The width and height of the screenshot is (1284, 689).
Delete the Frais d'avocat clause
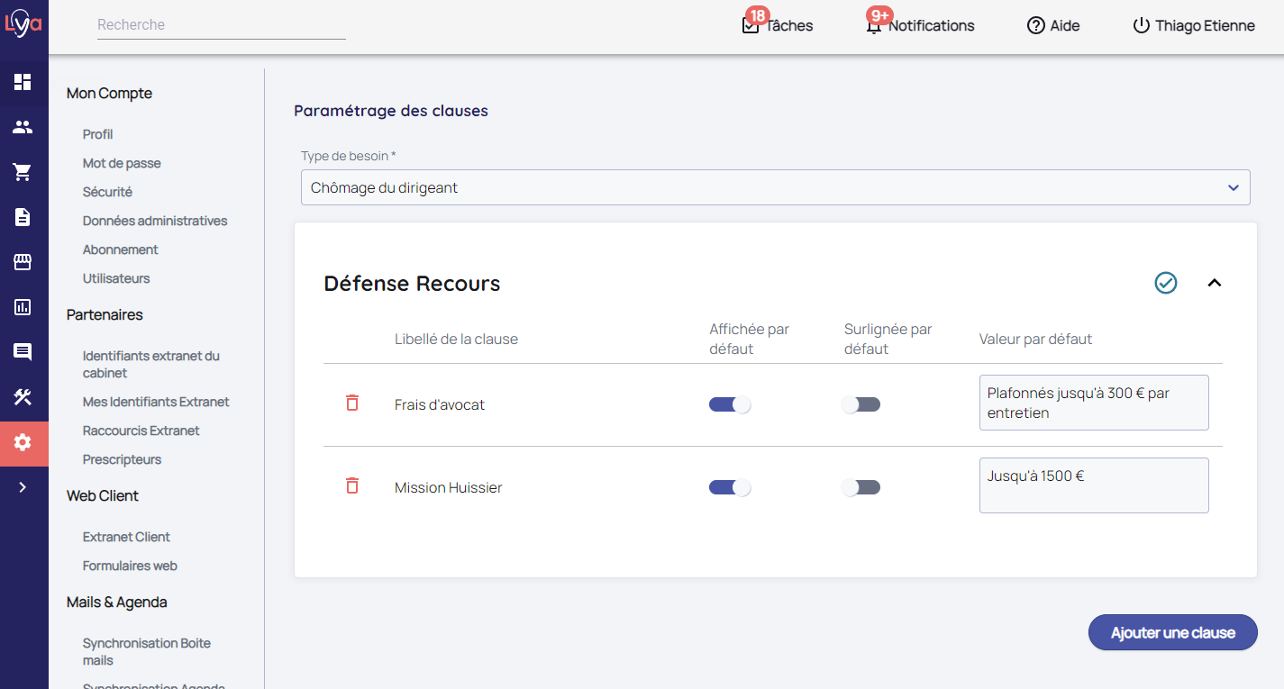[x=352, y=403]
